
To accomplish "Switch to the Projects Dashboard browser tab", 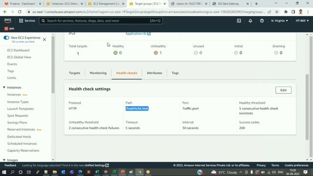I will [x=22, y=3].
